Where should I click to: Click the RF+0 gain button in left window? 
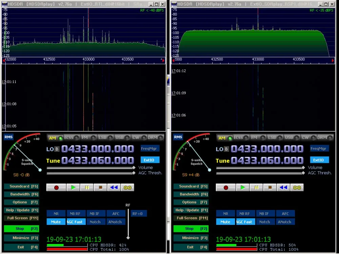[x=139, y=214]
